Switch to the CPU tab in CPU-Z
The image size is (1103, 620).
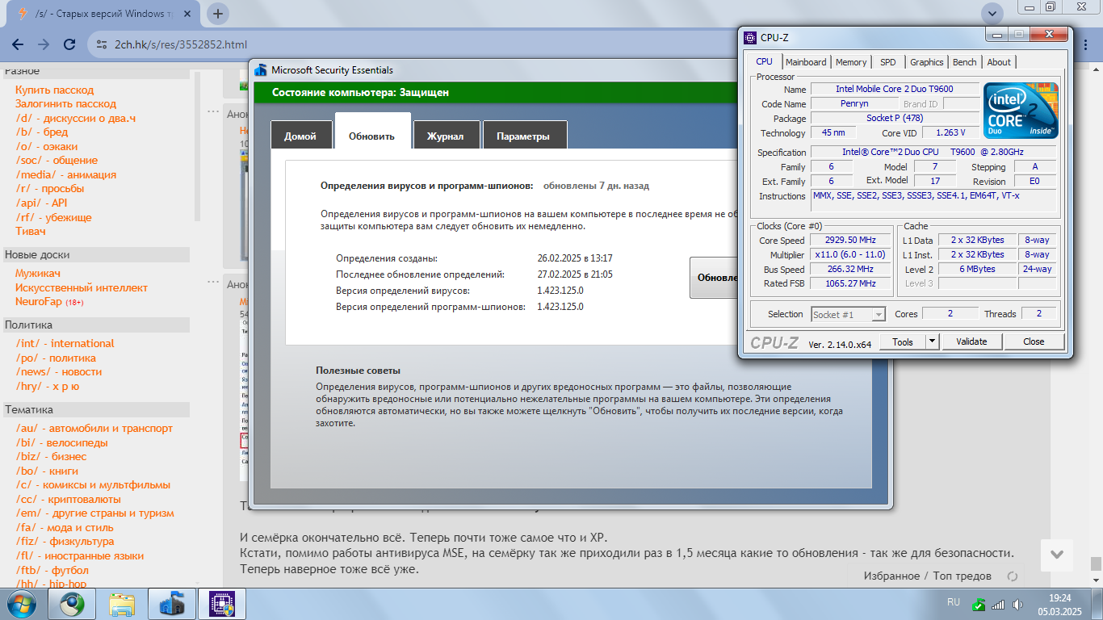(764, 61)
